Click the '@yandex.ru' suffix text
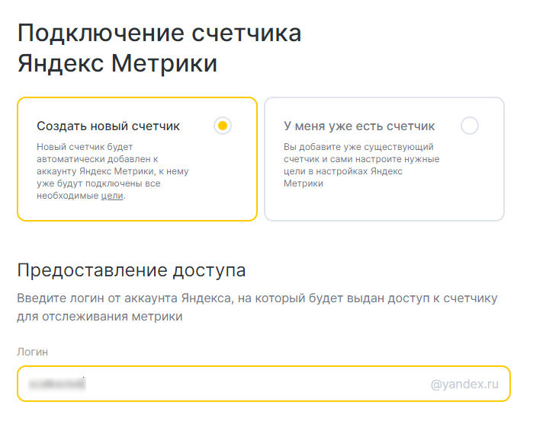 pos(464,384)
